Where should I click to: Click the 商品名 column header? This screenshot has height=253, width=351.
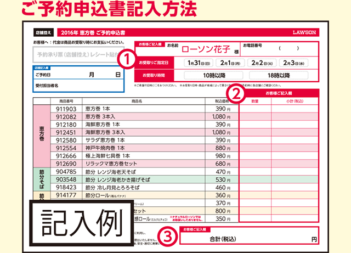click(137, 102)
